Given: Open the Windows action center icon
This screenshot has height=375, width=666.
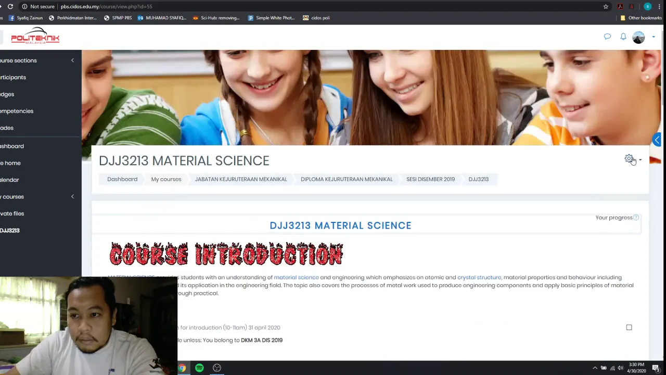Looking at the screenshot, I should tap(656, 368).
